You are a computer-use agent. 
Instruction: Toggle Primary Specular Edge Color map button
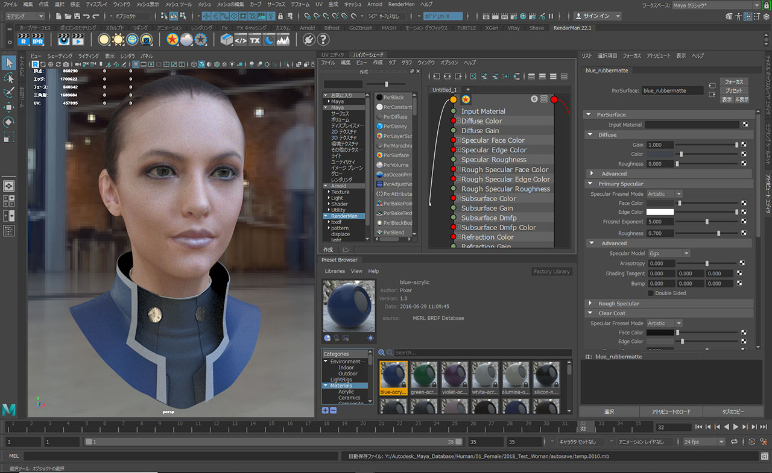(x=744, y=212)
